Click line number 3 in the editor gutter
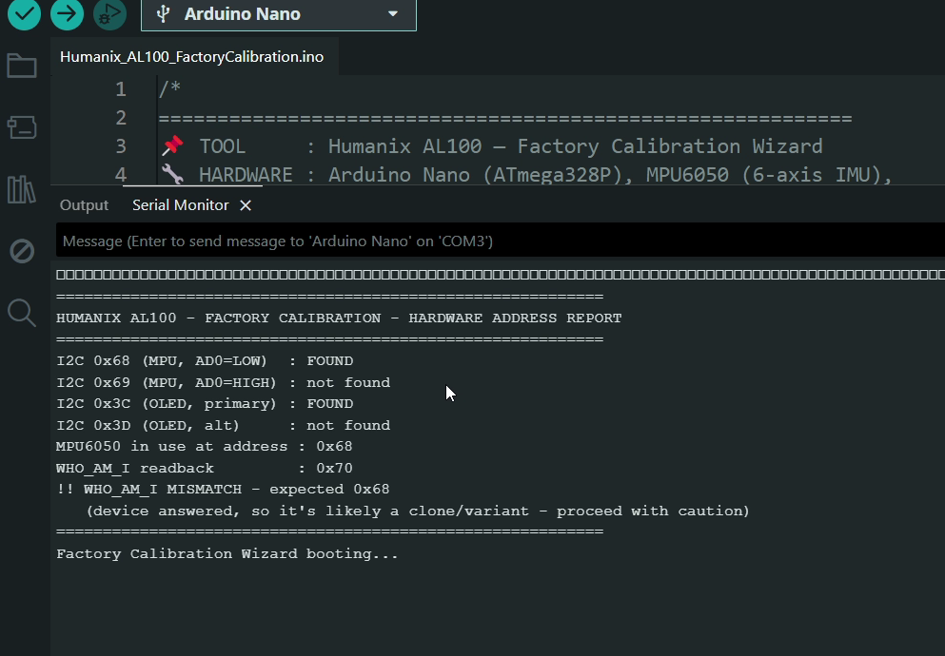 tap(121, 146)
